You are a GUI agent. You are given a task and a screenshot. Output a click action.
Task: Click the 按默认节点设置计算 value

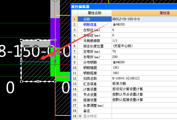(x=144, y=94)
